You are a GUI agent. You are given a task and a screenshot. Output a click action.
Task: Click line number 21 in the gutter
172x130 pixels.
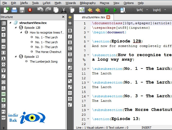click(x=84, y=119)
